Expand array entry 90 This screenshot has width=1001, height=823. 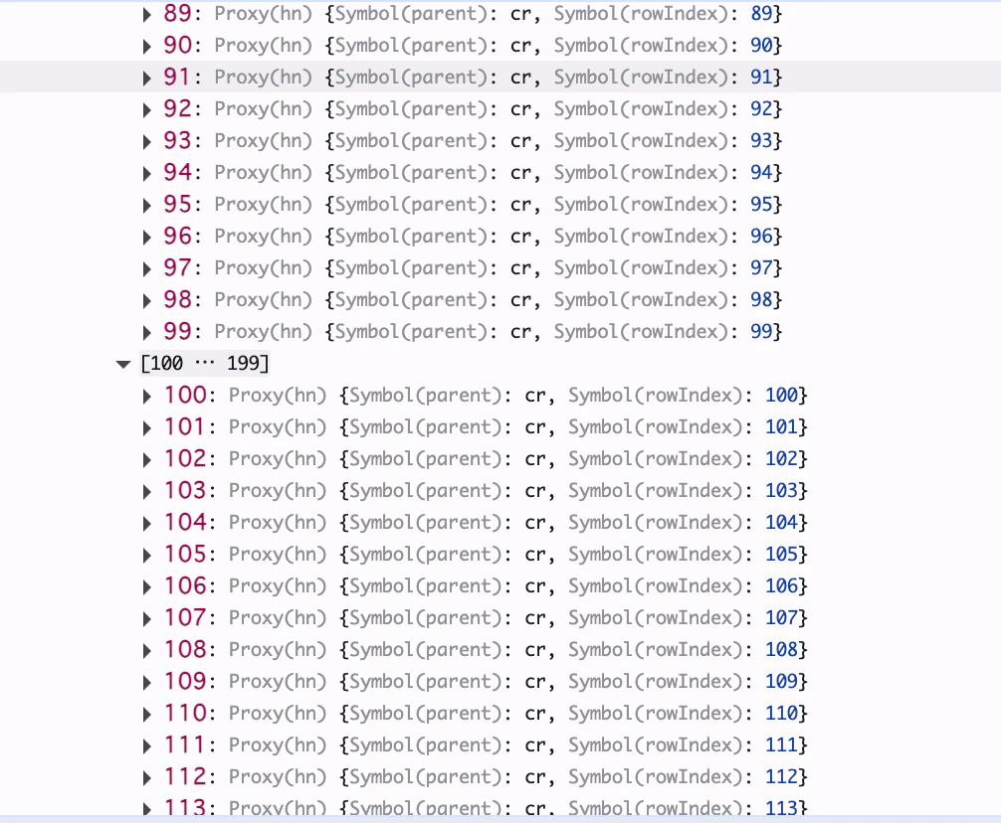tap(147, 46)
